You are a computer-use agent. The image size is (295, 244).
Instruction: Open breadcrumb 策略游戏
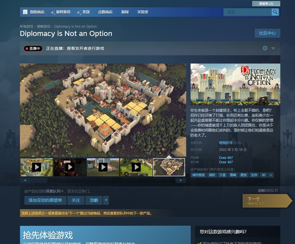pos(44,27)
